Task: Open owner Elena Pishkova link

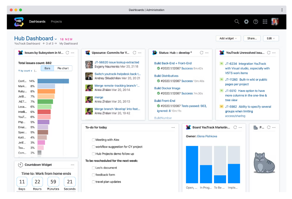Action: (x=207, y=136)
